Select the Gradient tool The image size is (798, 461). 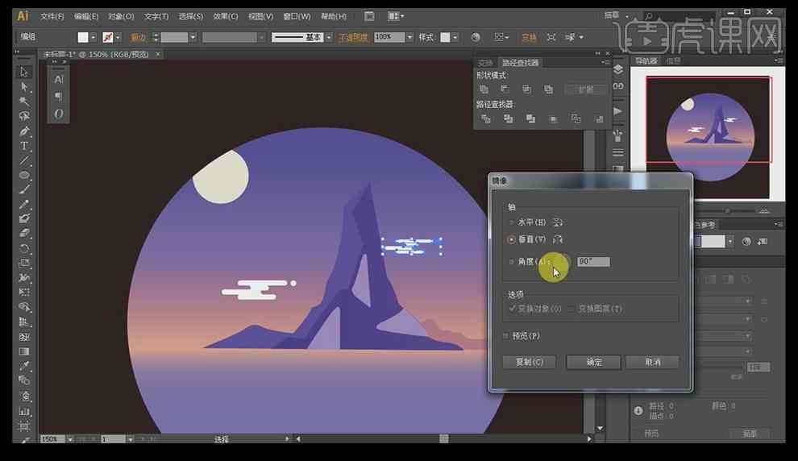click(24, 351)
